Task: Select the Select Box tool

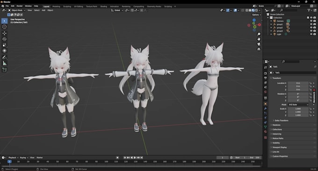Action: tap(5, 21)
